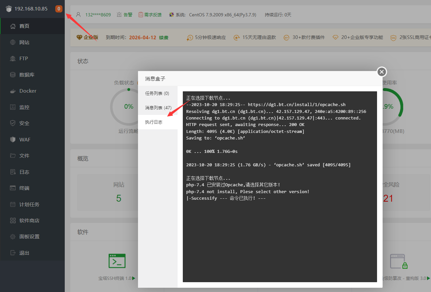431x292 pixels.
Task: Click the shield icon beside 安全
Action: point(13,123)
